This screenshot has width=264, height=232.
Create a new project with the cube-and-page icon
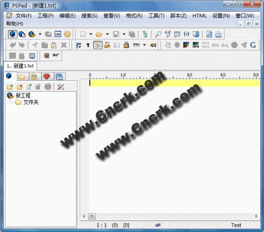coord(22,34)
